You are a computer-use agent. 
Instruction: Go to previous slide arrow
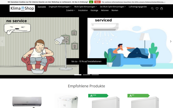coord(2,41)
